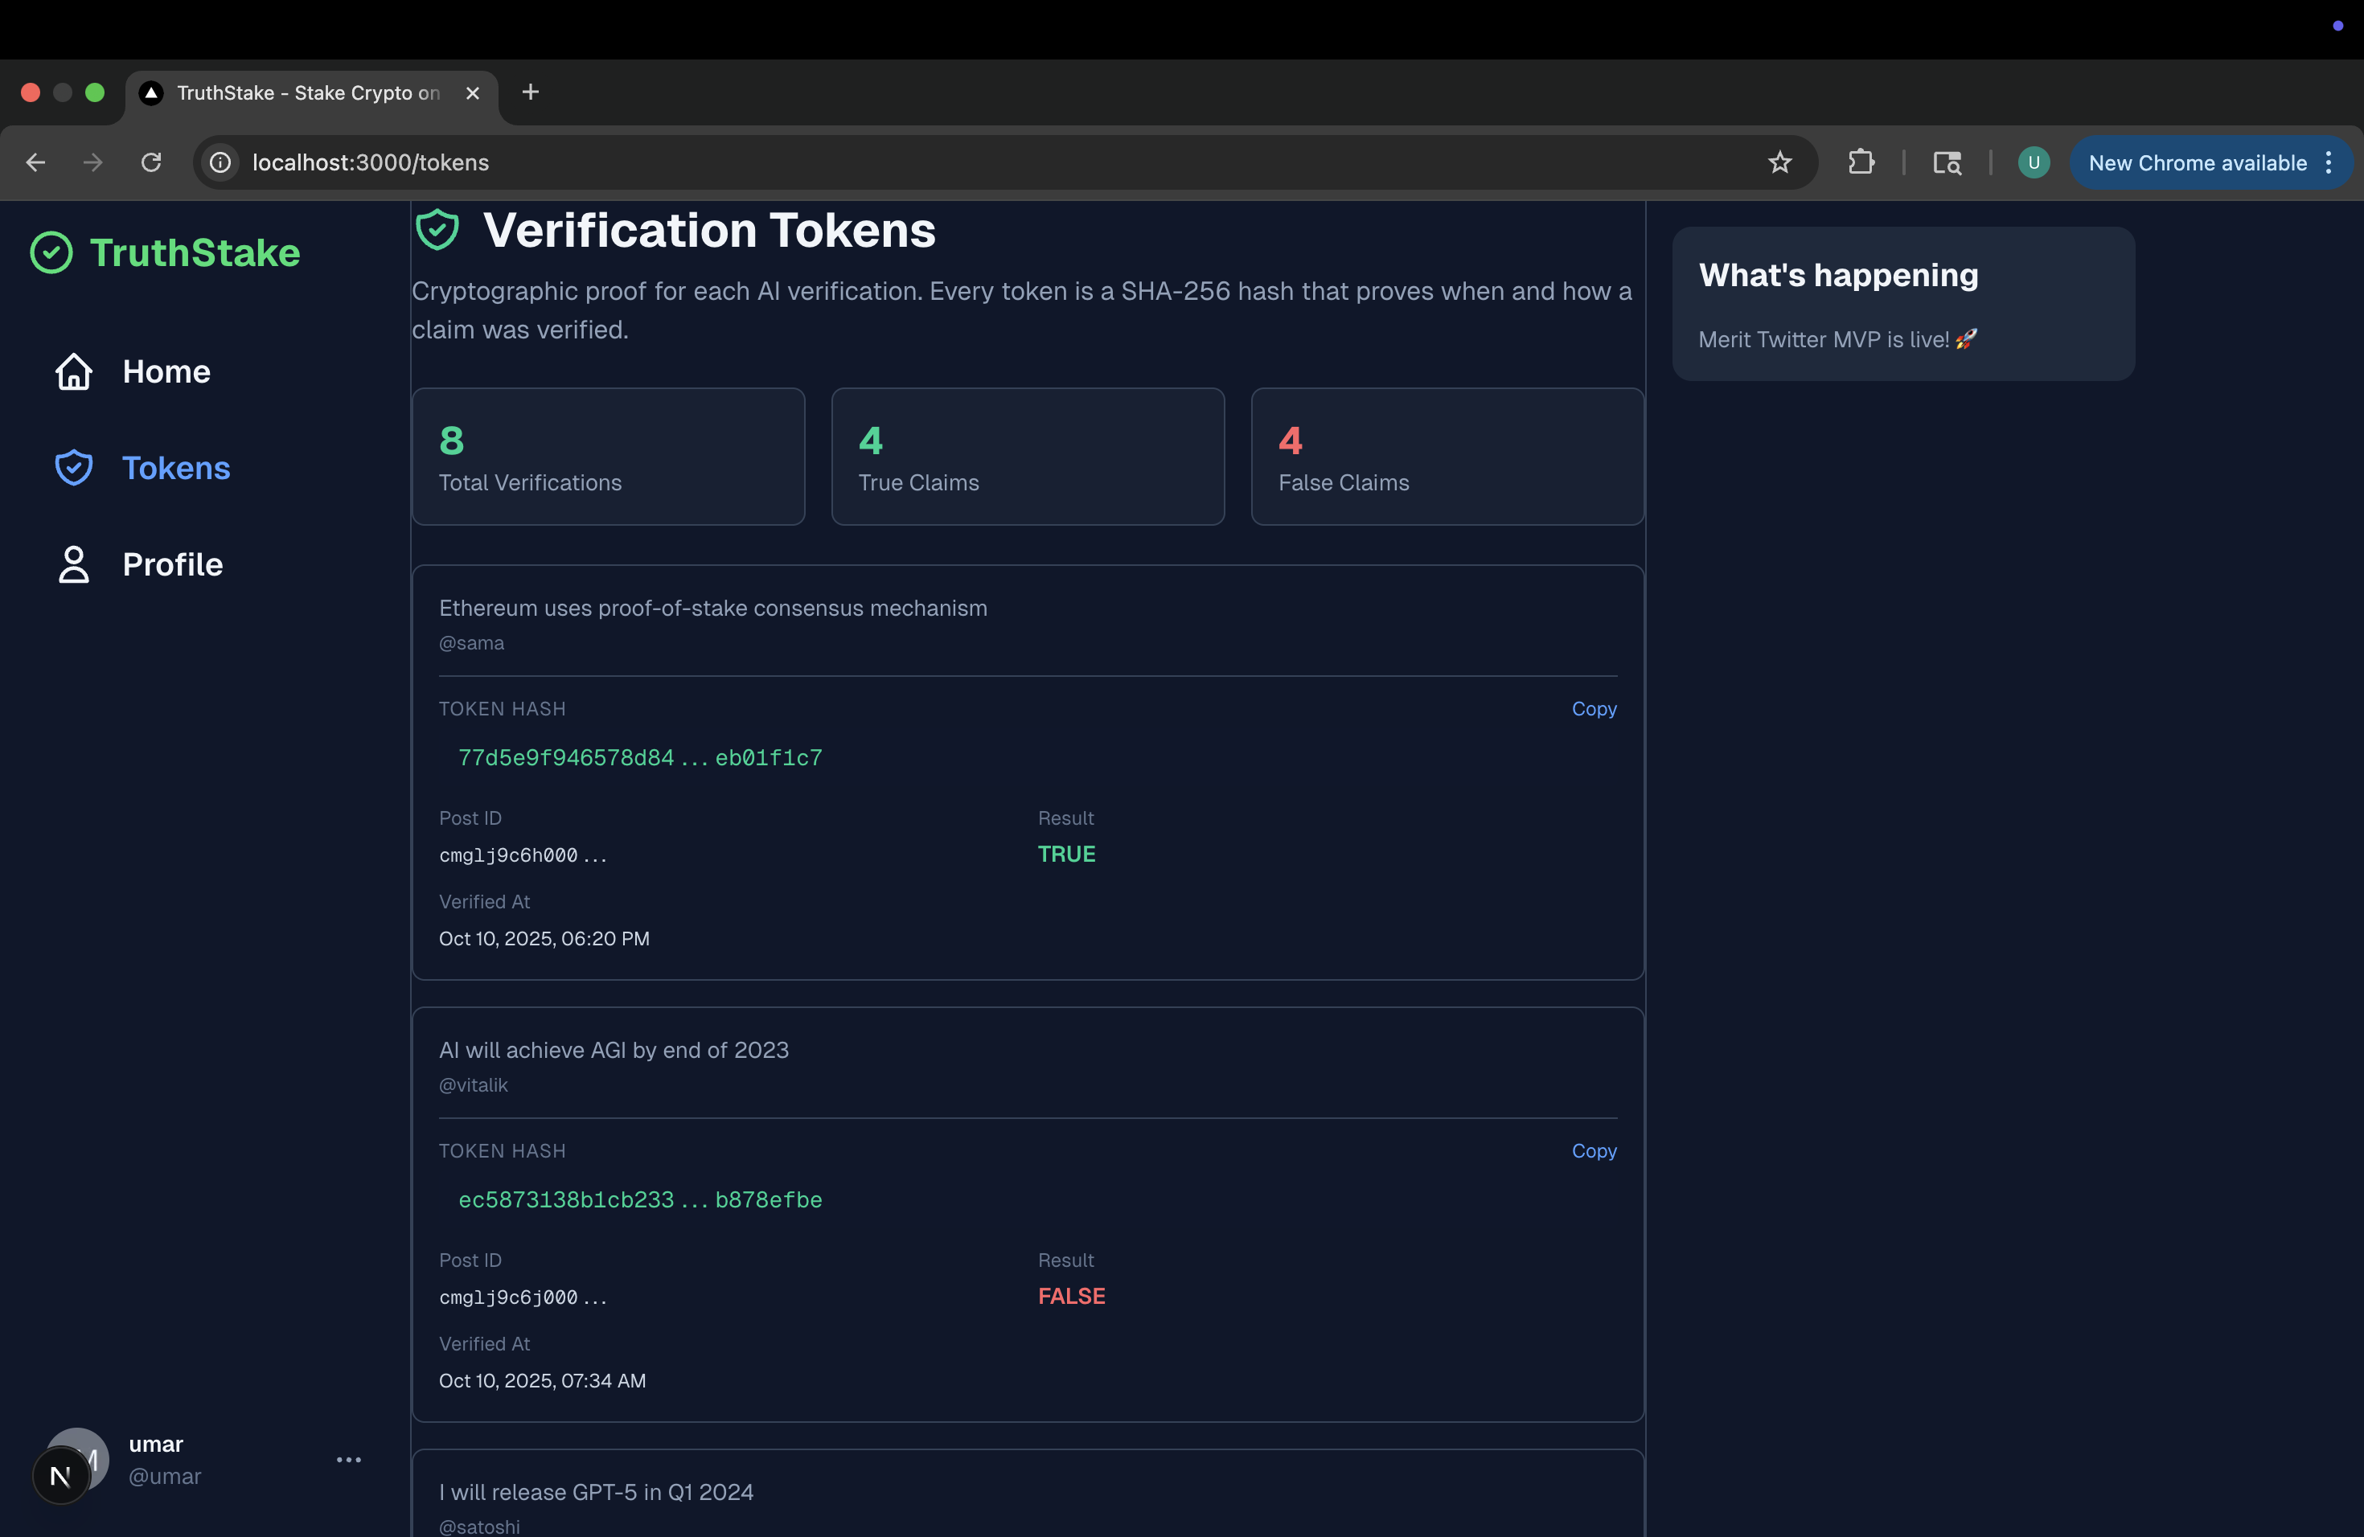Click the Next.js dev tools badge
The height and width of the screenshot is (1537, 2364).
[60, 1475]
